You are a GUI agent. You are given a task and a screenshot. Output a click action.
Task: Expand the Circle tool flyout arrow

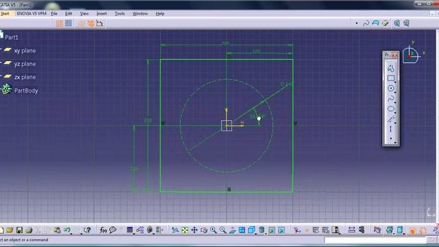click(x=395, y=93)
